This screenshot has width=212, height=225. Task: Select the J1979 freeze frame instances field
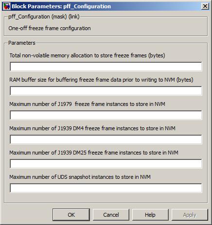[106, 115]
